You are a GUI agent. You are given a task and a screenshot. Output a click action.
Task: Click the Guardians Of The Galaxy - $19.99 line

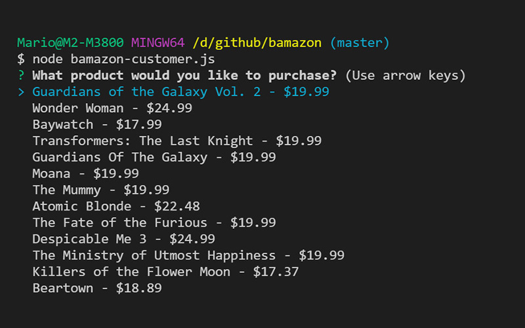154,157
